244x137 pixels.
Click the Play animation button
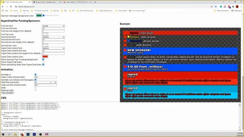point(8,93)
